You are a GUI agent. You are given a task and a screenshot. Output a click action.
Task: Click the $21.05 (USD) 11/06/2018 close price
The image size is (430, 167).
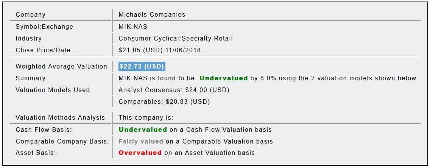(159, 50)
